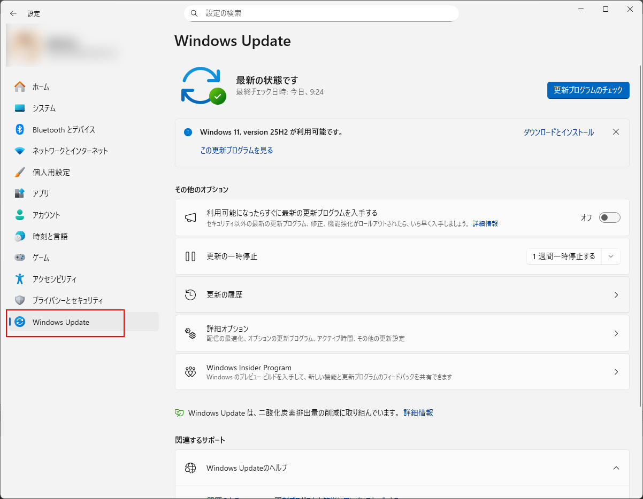643x499 pixels.
Task: Click the Bluetooth icon in sidebar
Action: 20,129
